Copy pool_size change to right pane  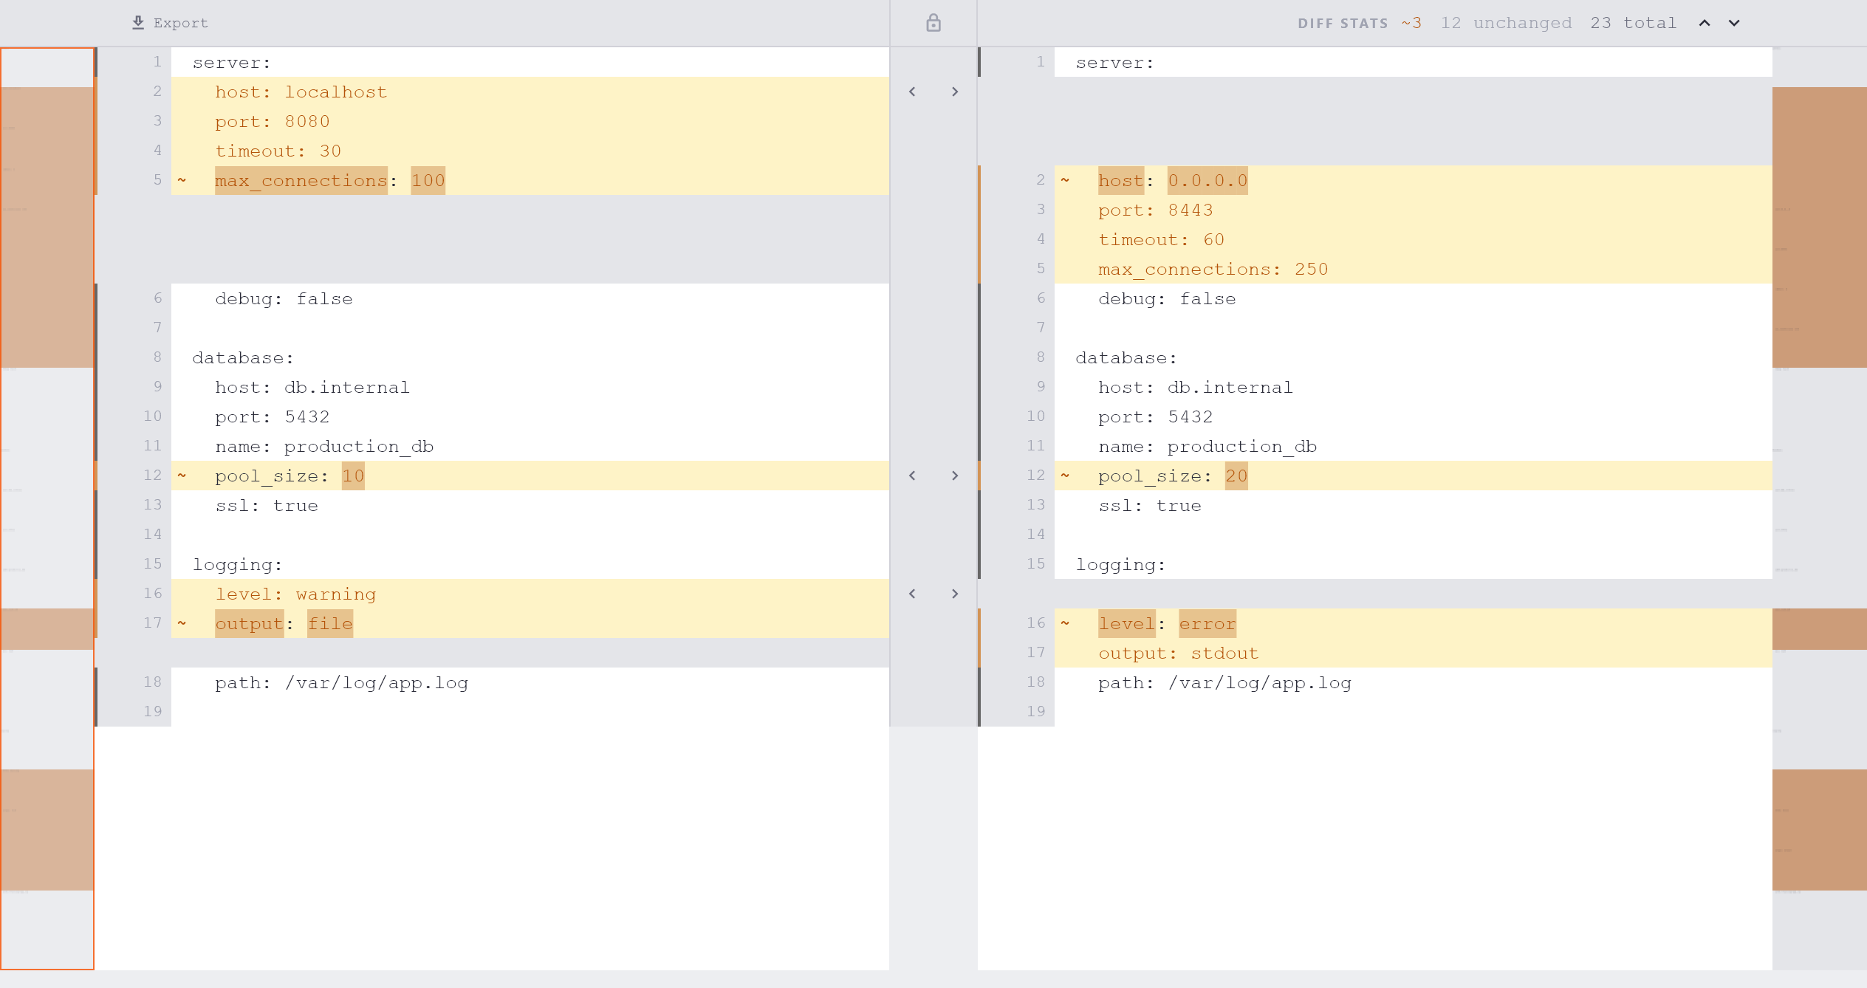click(955, 476)
